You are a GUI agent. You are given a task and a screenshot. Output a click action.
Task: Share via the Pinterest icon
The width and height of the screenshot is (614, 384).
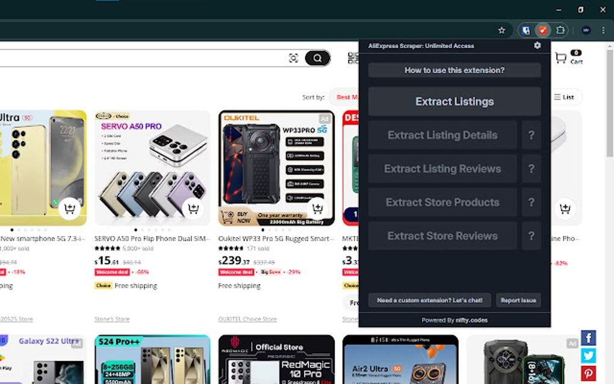pyautogui.click(x=588, y=372)
